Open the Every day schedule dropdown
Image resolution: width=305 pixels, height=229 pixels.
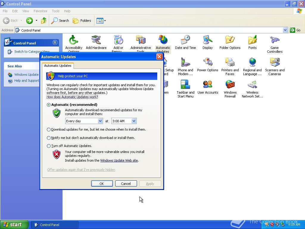tap(100, 121)
